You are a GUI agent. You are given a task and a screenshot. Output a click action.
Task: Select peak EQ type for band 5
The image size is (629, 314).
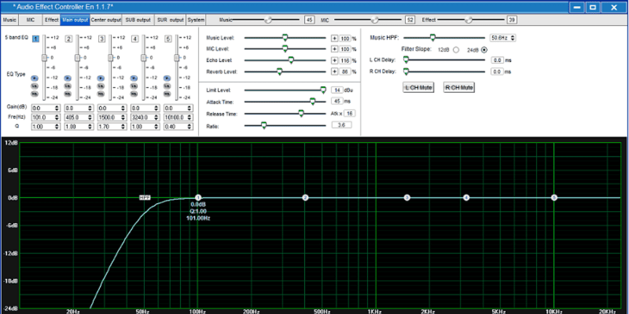(x=168, y=78)
